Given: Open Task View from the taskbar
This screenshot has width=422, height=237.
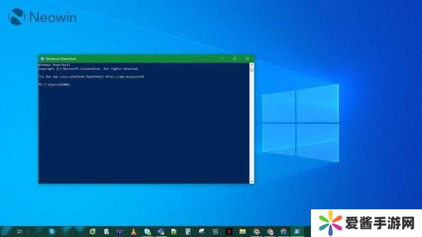Looking at the screenshot, I should [x=19, y=231].
